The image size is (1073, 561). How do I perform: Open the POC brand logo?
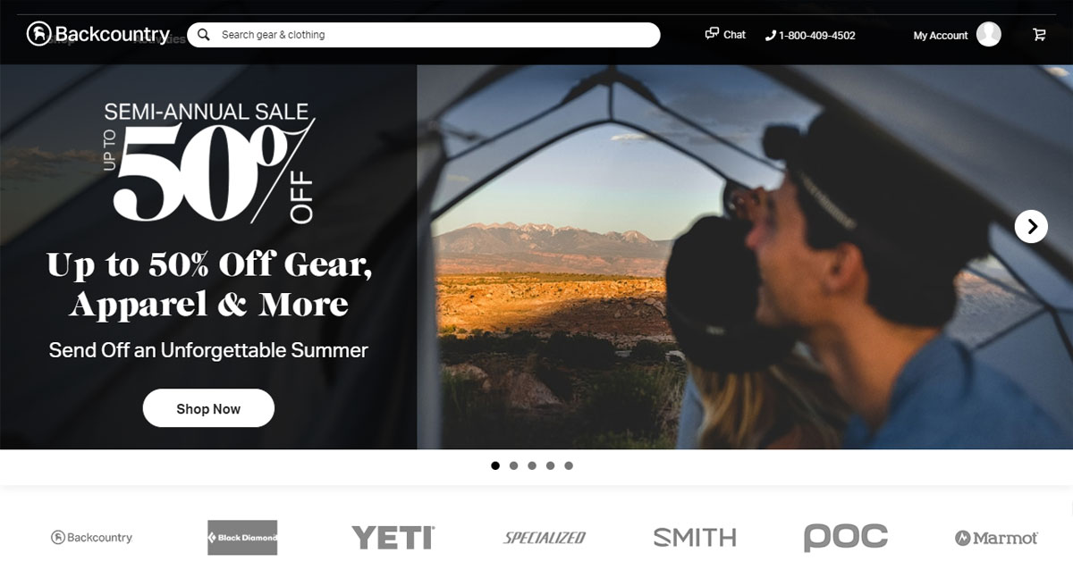[845, 537]
